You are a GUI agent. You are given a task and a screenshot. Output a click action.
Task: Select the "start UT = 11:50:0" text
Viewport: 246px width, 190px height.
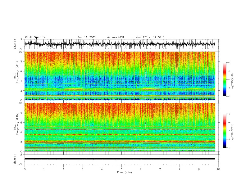(150, 37)
